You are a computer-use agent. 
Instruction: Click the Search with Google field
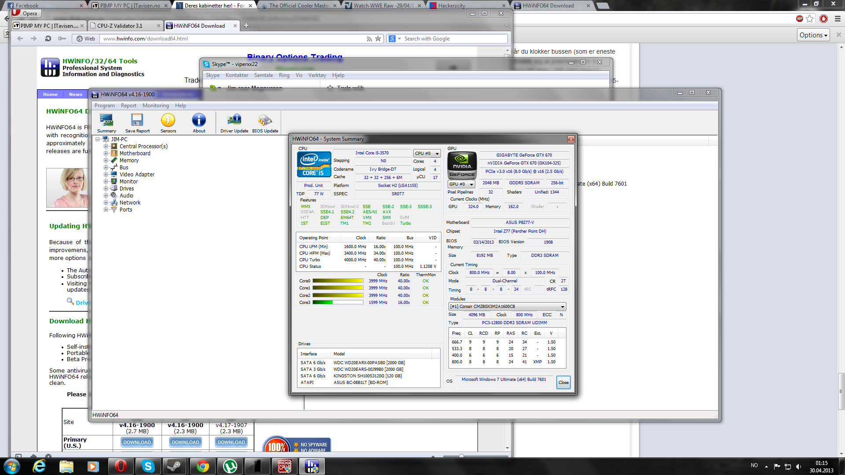(x=455, y=39)
